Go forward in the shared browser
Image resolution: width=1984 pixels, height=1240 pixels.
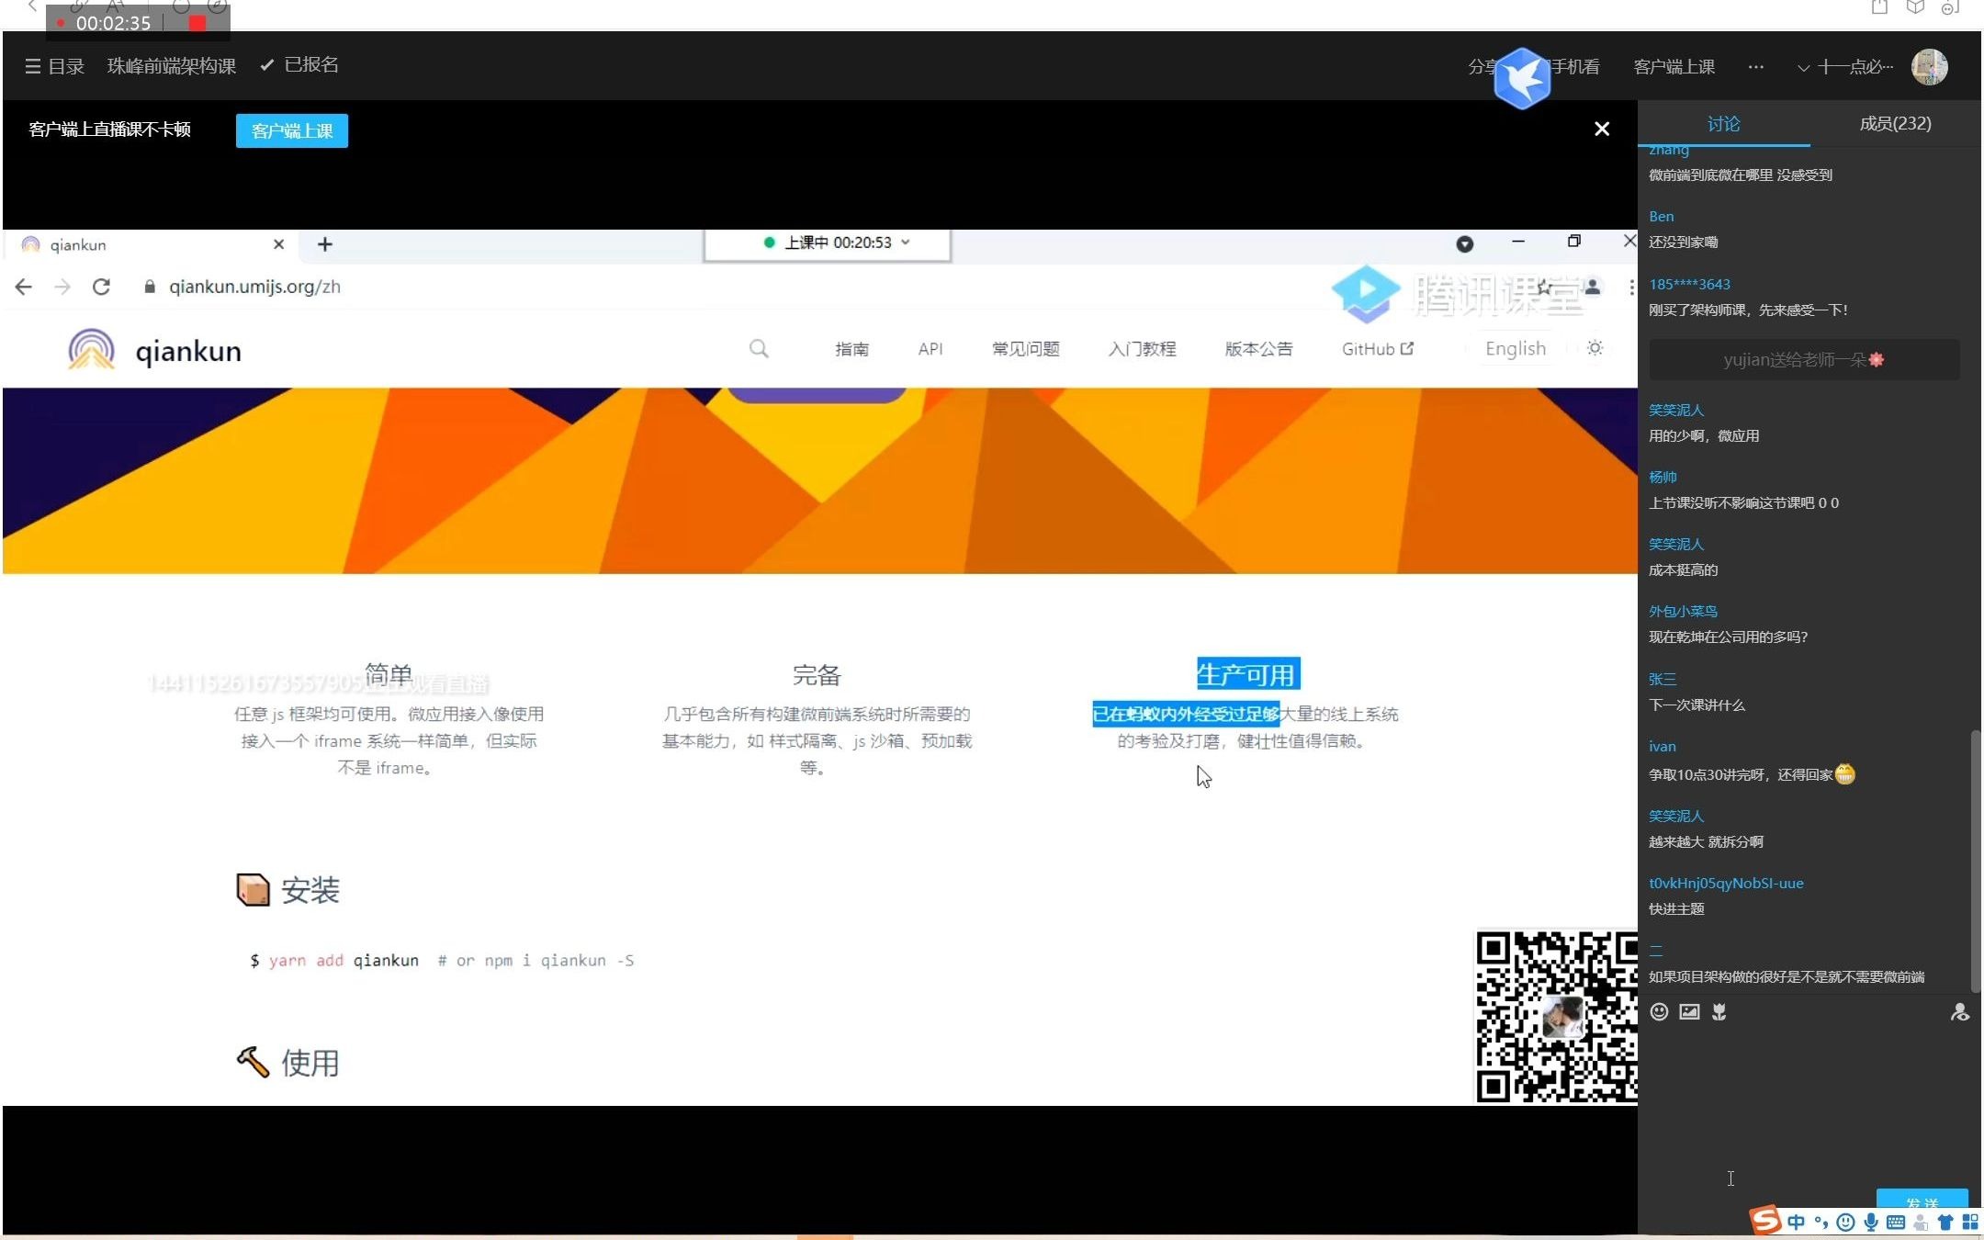pyautogui.click(x=62, y=287)
